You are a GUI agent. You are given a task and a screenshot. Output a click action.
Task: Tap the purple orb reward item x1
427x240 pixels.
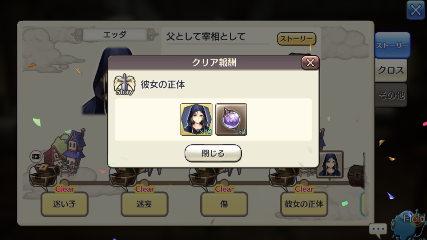[x=231, y=119]
